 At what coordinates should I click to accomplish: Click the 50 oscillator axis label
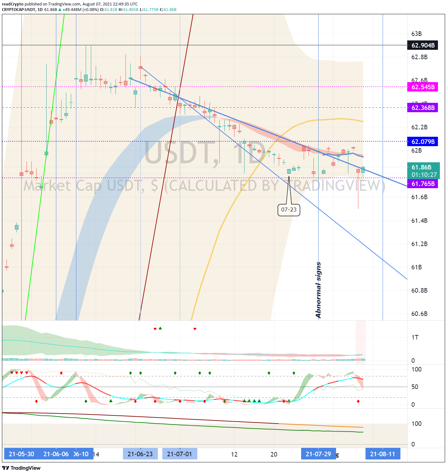click(x=415, y=387)
